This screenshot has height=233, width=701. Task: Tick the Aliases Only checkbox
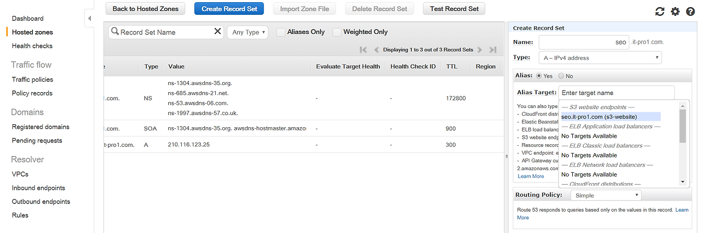pyautogui.click(x=281, y=32)
